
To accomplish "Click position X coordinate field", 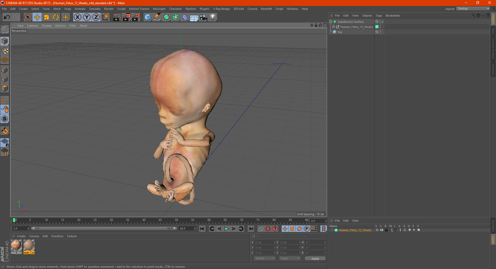I will coord(265,242).
